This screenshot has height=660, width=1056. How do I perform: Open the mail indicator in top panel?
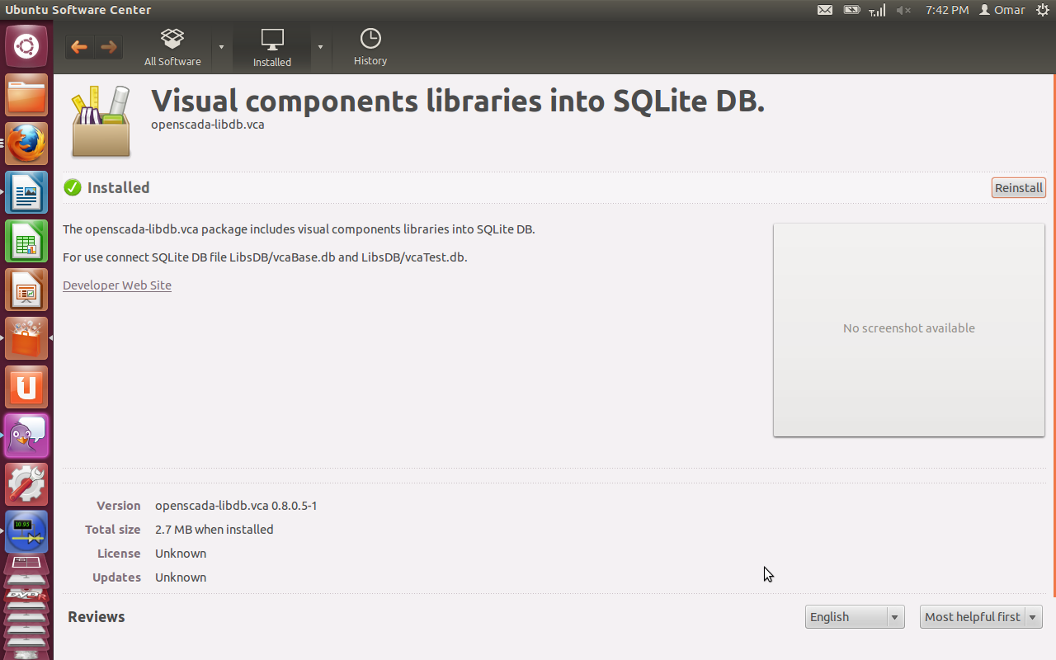824,10
